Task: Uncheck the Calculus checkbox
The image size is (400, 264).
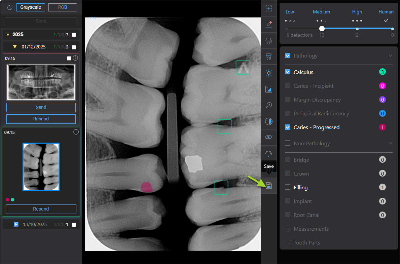Action: coord(288,72)
